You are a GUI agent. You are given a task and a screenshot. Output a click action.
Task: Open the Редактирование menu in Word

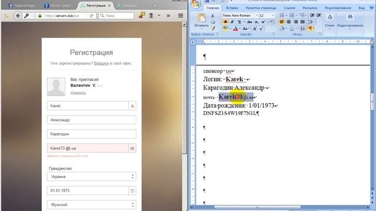tap(350, 22)
